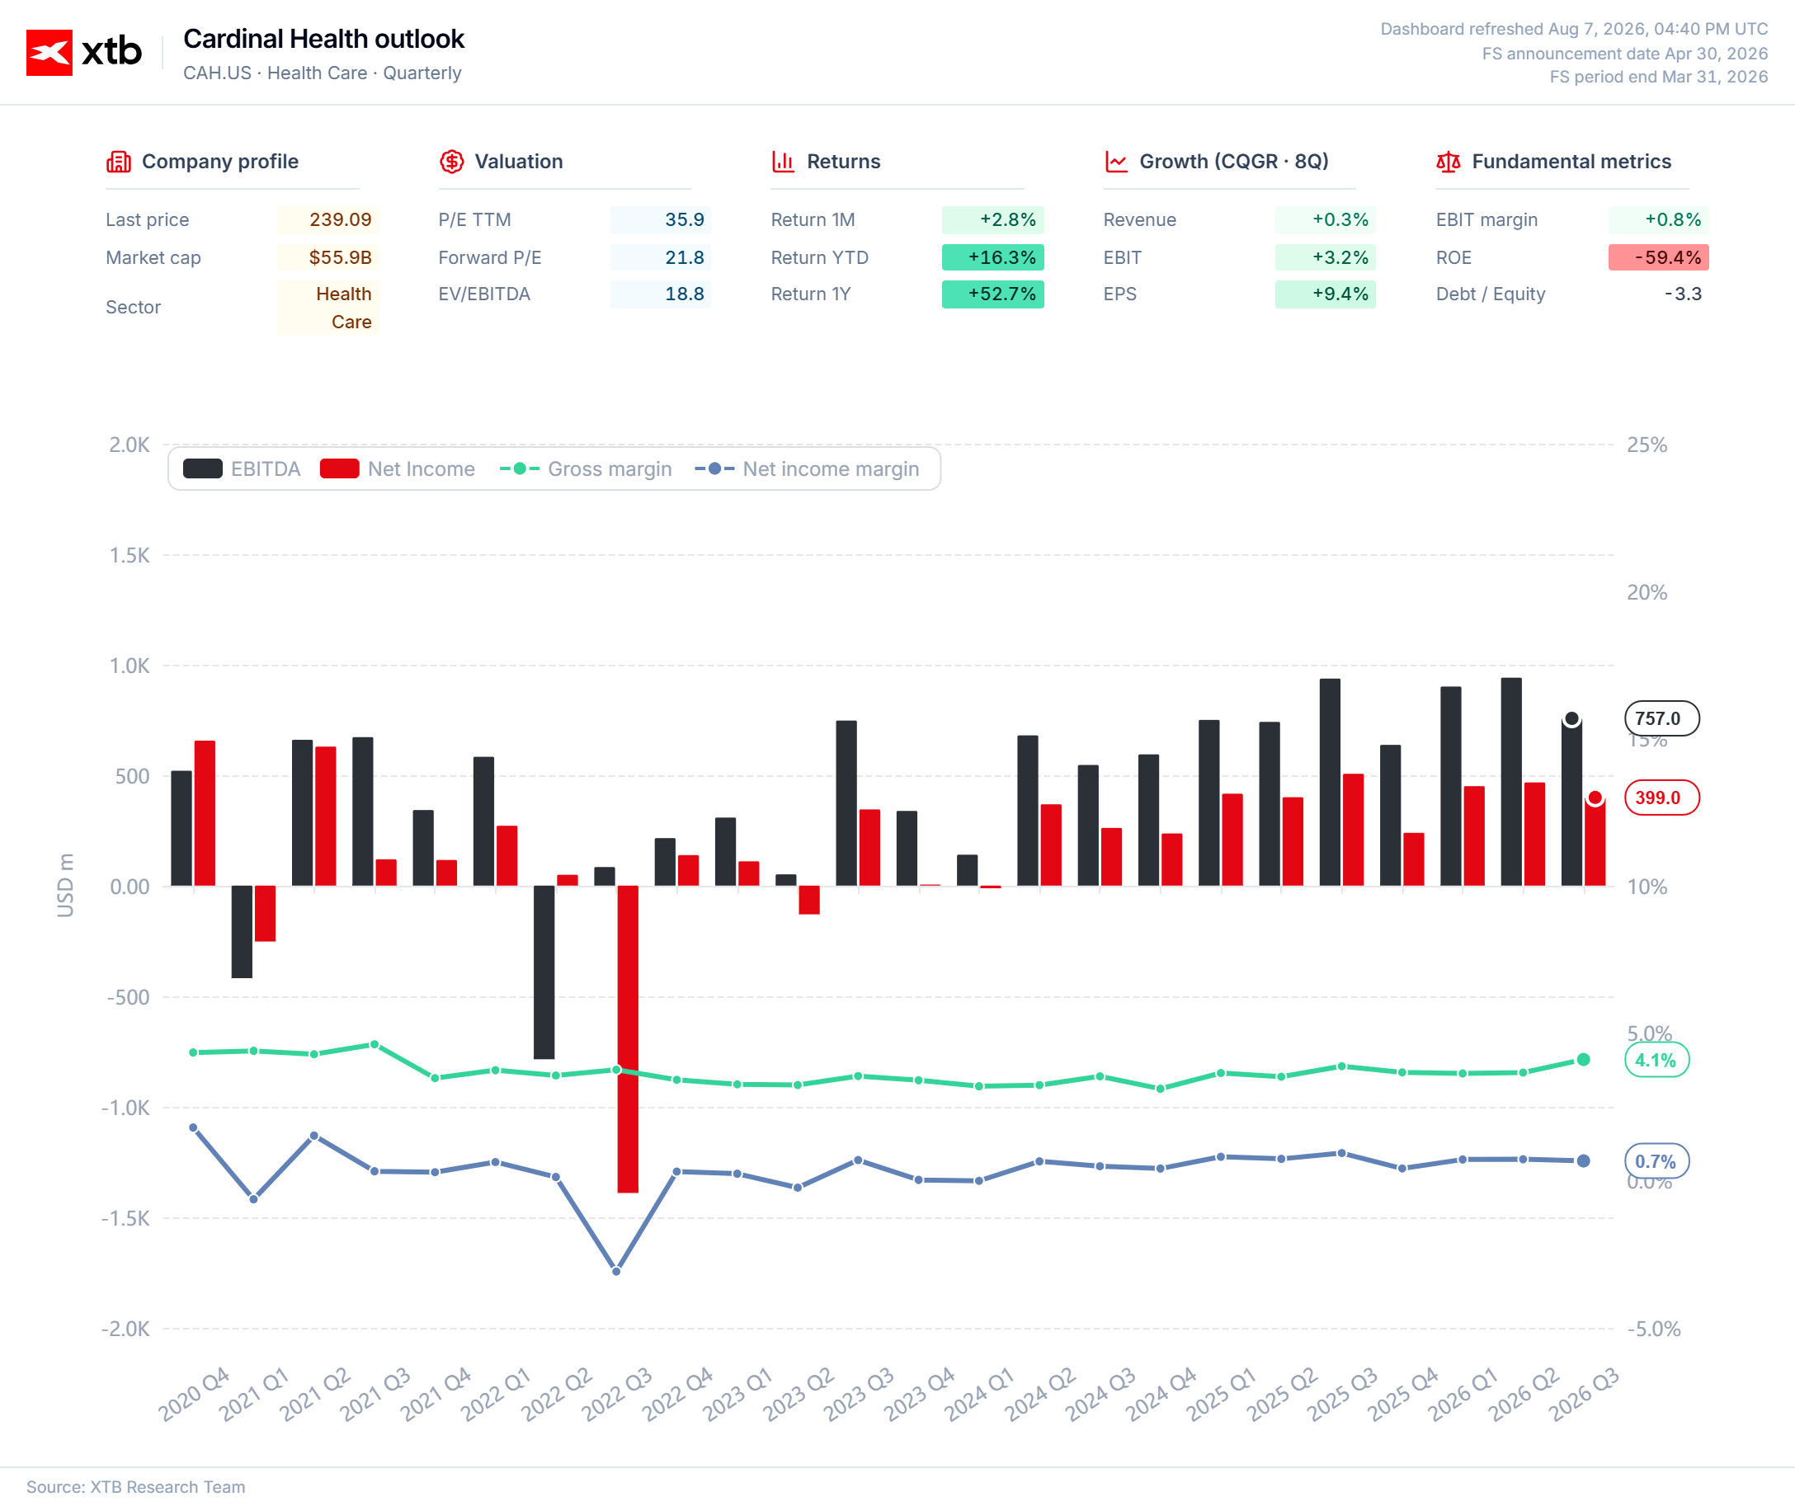The height and width of the screenshot is (1506, 1795).
Task: Click the Forward P/E value '21.8'
Action: 660,257
